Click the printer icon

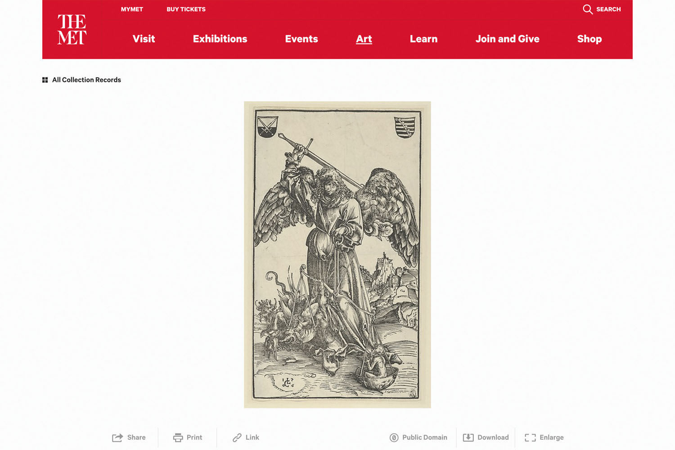point(178,438)
